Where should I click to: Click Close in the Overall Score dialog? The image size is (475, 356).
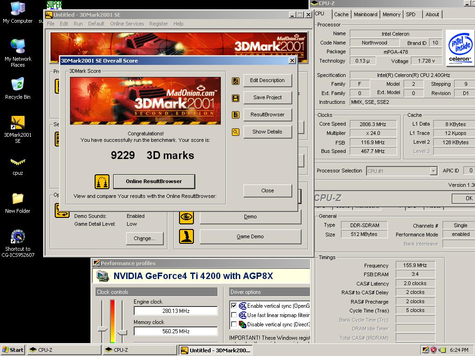pyautogui.click(x=268, y=191)
